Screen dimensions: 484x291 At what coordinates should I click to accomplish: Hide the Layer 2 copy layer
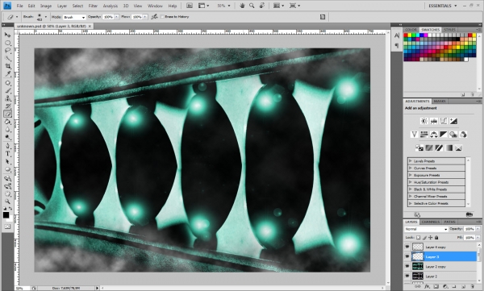point(407,266)
